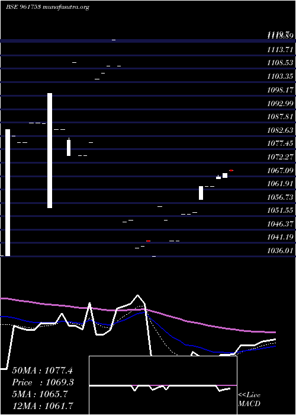Select the 1051.55 price label
This screenshot has height=415, width=296.
[x=280, y=210]
